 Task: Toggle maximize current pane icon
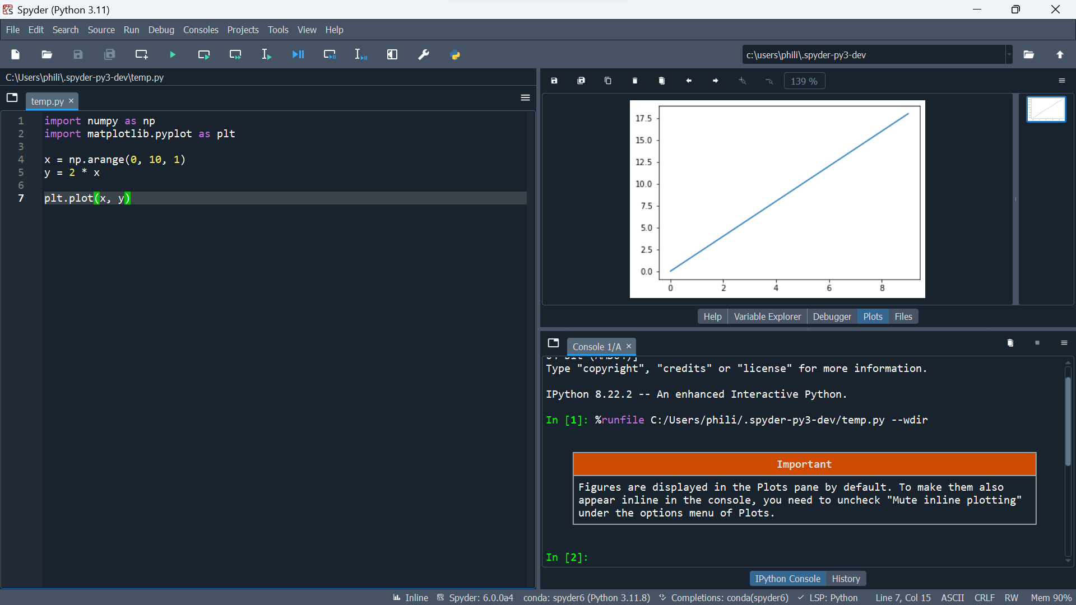[x=392, y=55]
